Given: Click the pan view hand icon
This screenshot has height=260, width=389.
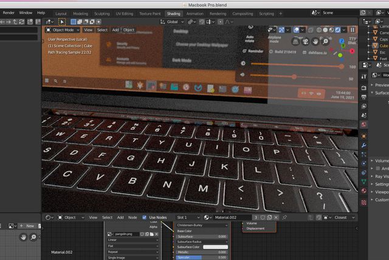Looking at the screenshot, I should 315,42.
